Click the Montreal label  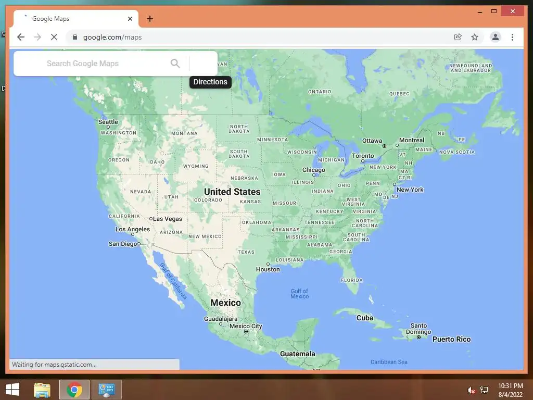(412, 140)
